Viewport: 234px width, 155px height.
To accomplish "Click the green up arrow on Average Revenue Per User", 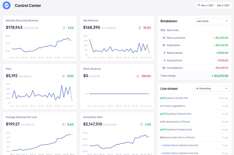I will coord(64,124).
